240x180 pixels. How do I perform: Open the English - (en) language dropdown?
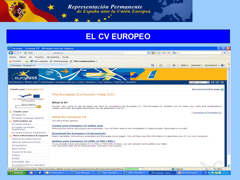199,82
